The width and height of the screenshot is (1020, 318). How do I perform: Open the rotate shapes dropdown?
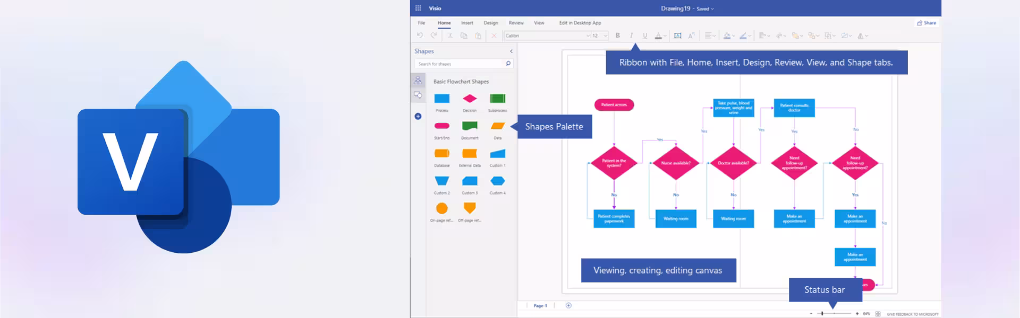tap(863, 36)
